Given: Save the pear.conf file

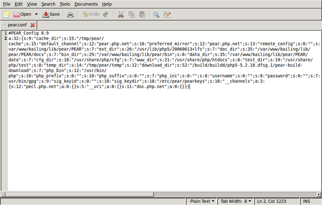Looking at the screenshot, I should click(51, 14).
